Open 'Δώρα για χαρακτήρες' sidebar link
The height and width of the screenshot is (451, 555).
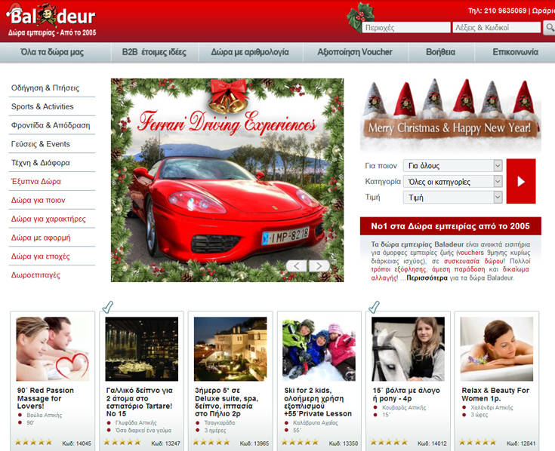(x=48, y=219)
